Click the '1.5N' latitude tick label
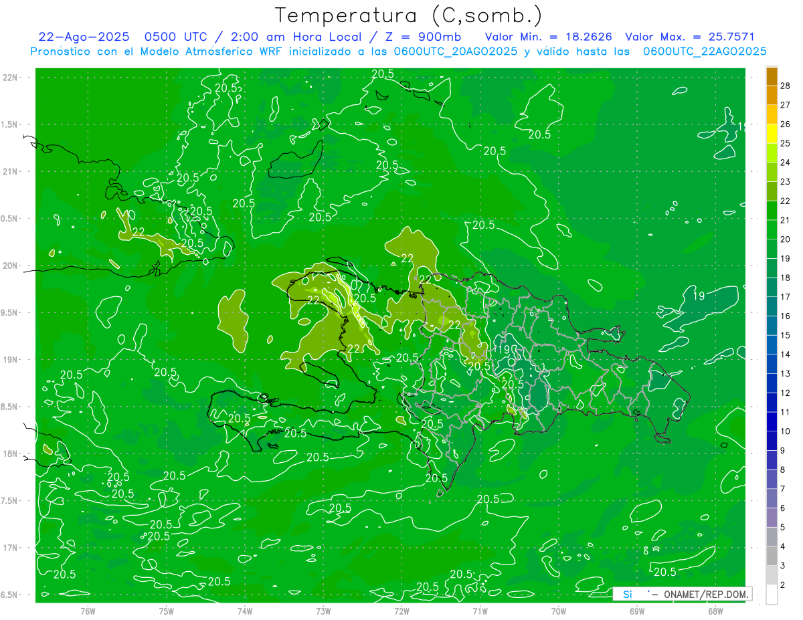803x620 pixels. 9,124
